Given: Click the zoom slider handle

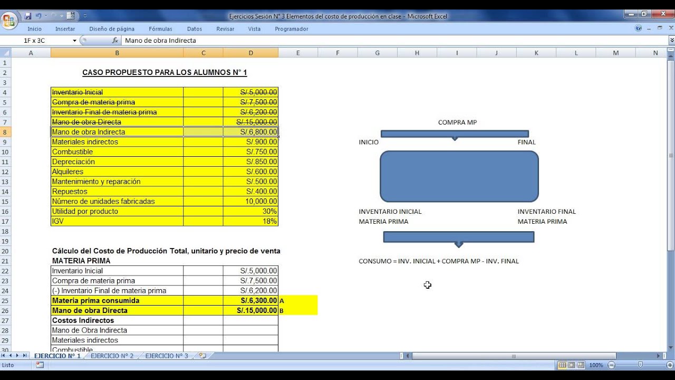Looking at the screenshot, I should (640, 365).
